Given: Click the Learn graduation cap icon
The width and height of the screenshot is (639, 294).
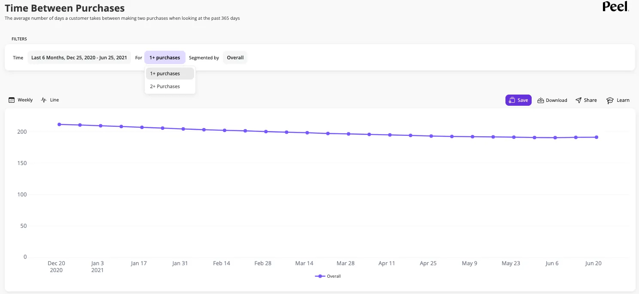Looking at the screenshot, I should point(610,100).
